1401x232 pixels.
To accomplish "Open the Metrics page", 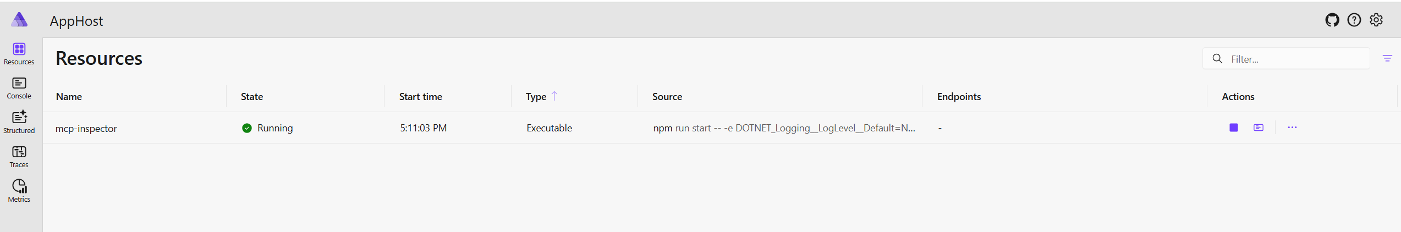I will (x=19, y=191).
